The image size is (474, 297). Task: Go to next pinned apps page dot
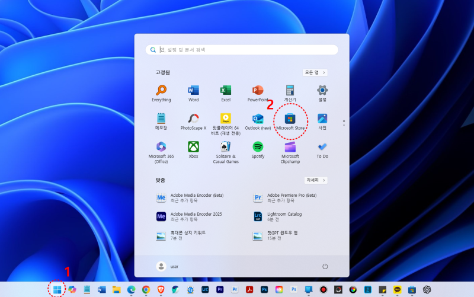[x=344, y=125]
